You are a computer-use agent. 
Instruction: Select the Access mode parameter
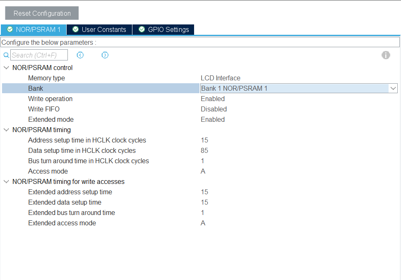48,171
